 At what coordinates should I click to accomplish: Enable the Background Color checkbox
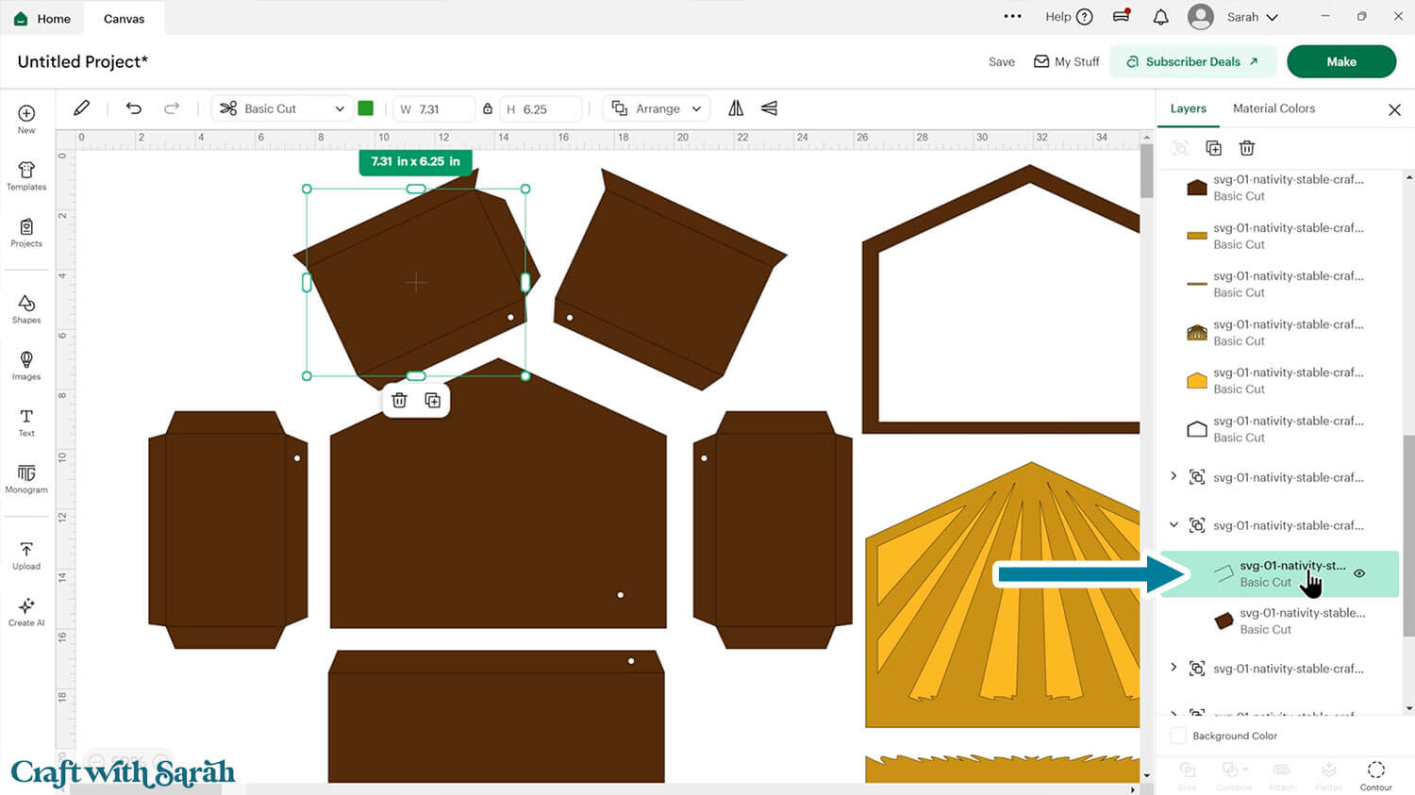[x=1177, y=736]
